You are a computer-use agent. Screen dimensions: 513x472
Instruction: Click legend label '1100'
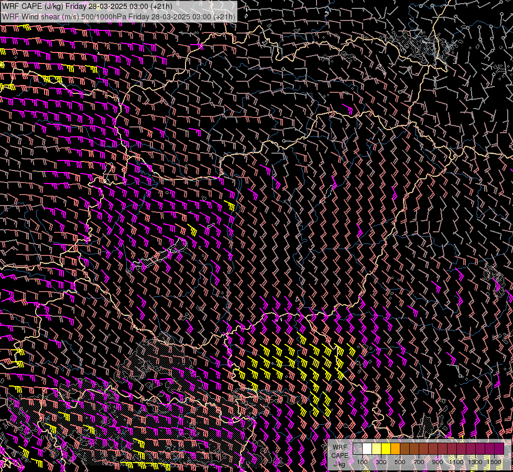tap(456, 462)
